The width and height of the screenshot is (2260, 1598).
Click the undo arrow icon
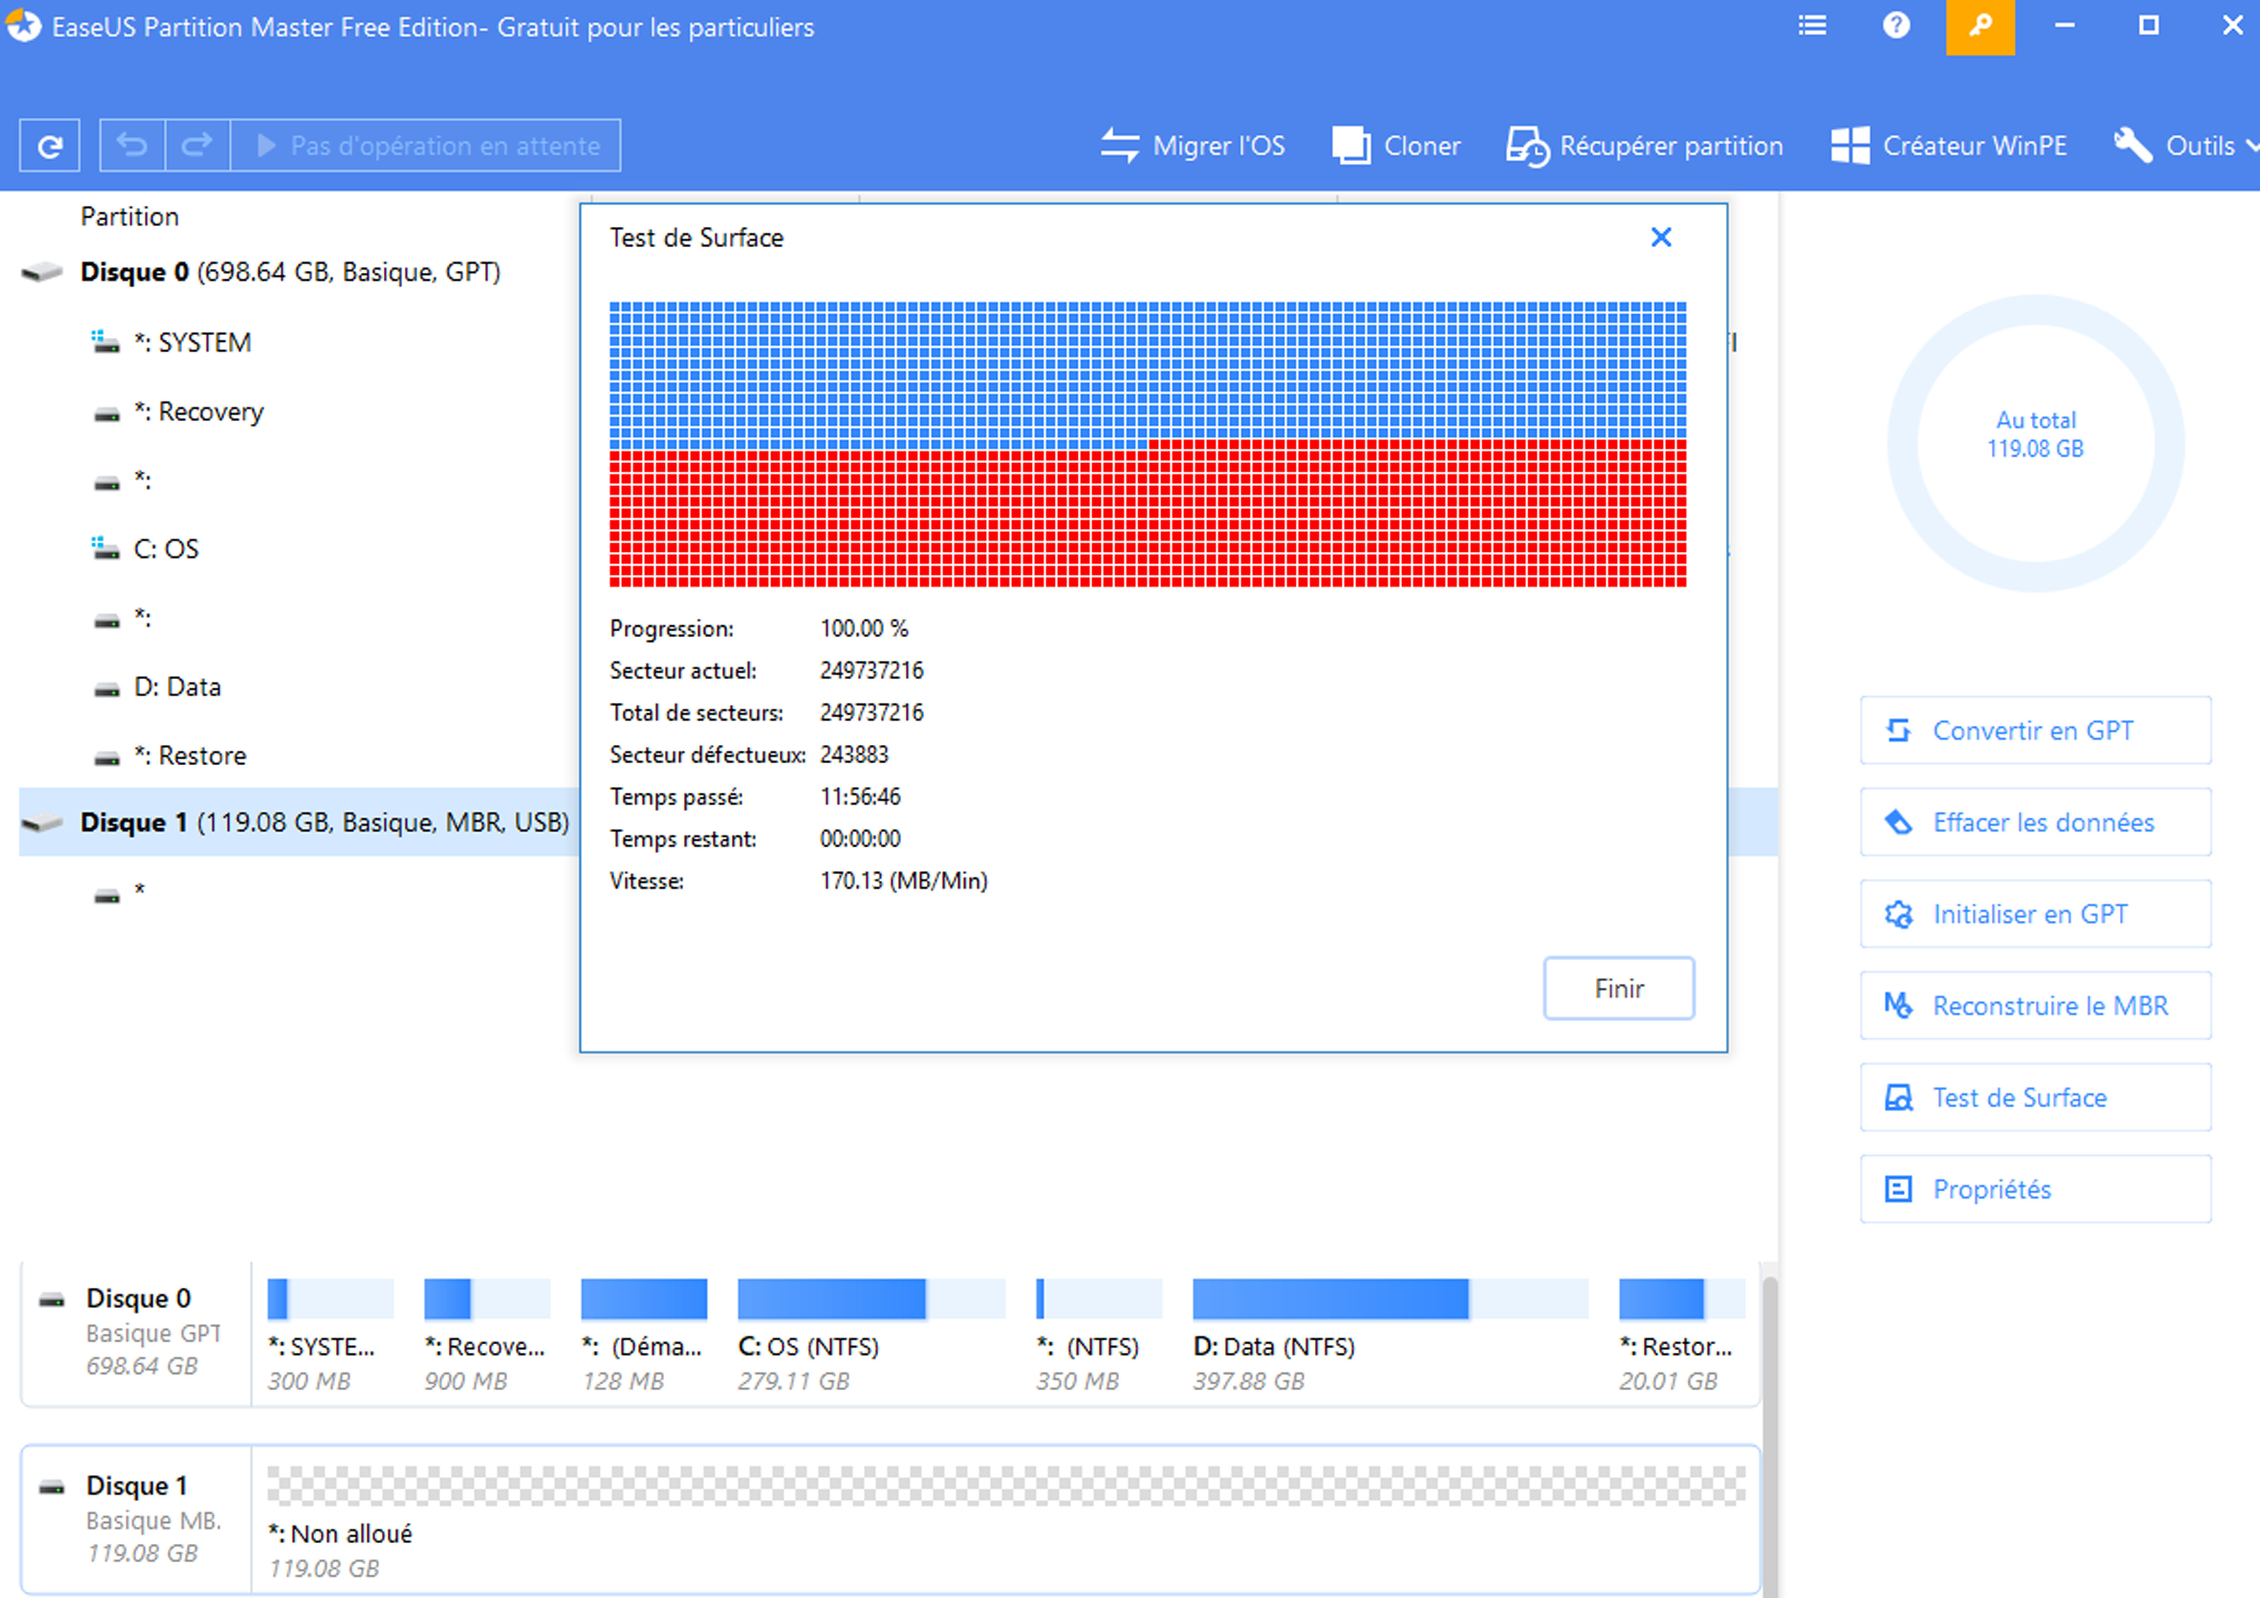(x=133, y=146)
